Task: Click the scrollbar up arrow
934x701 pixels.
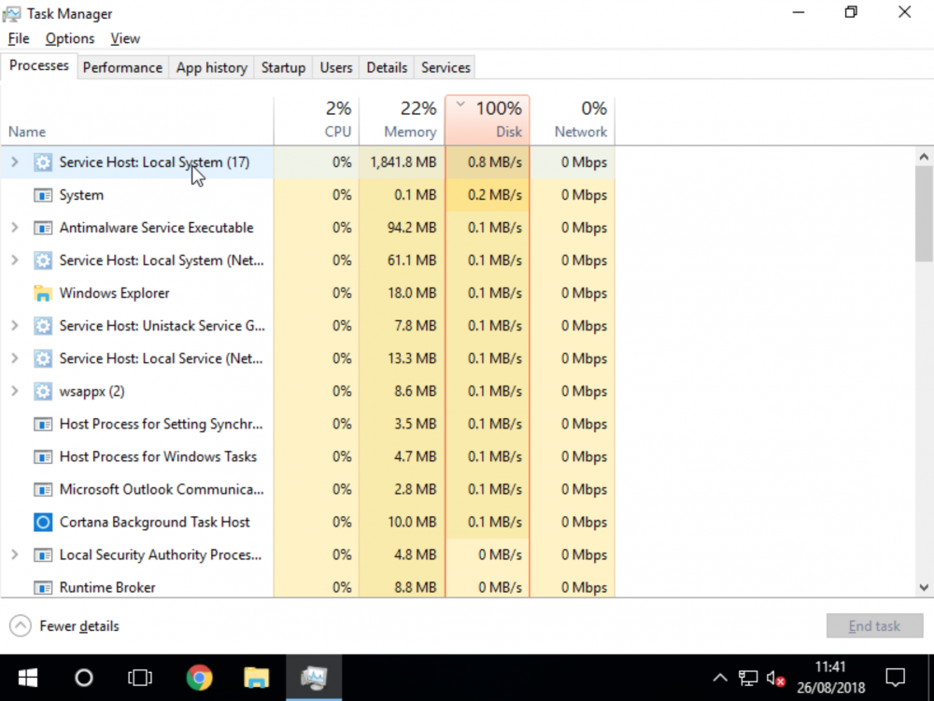Action: click(924, 157)
